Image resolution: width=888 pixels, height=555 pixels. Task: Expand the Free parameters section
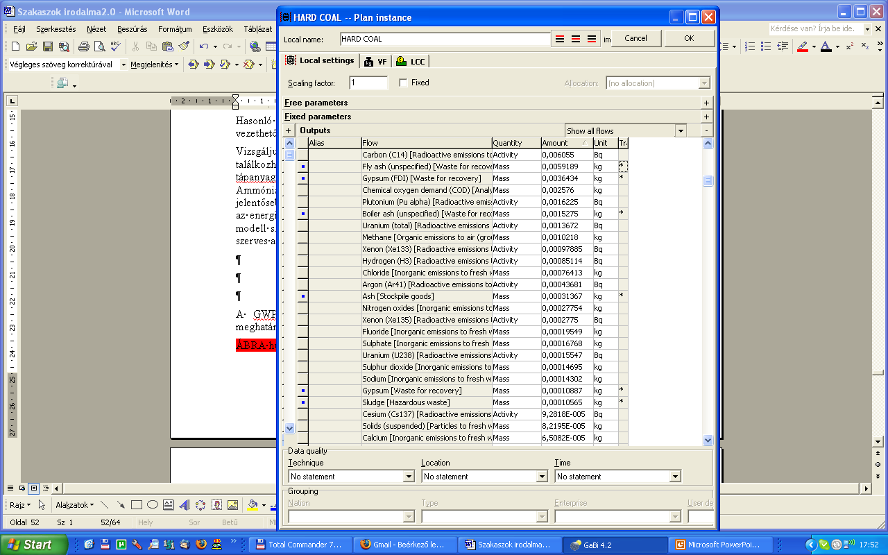(x=706, y=103)
